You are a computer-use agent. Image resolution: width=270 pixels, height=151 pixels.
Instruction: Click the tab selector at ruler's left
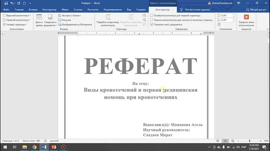(x=3, y=33)
